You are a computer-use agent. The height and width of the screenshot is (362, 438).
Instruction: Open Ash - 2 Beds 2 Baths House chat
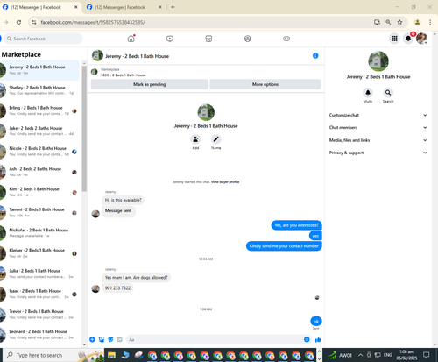tap(39, 172)
